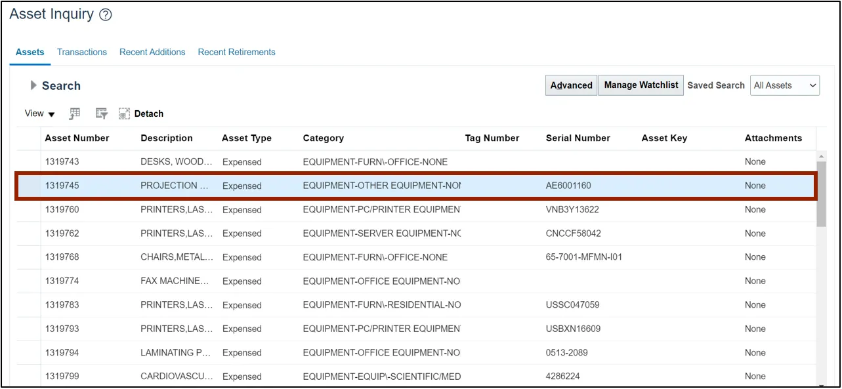Expand the Search panel triangle

[33, 85]
